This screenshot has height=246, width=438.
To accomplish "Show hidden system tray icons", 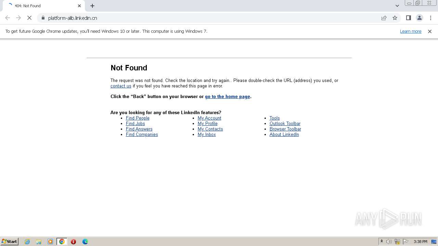I will tap(382, 242).
